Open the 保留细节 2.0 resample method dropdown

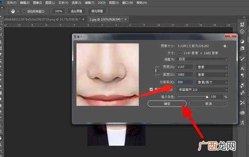[x=202, y=90]
